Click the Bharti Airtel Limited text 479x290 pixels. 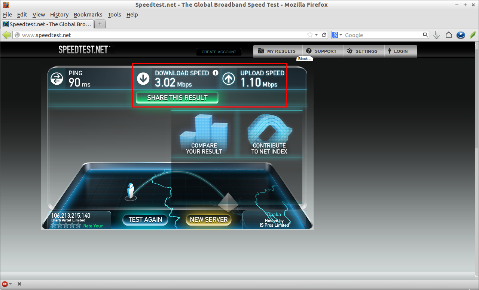tap(68, 220)
